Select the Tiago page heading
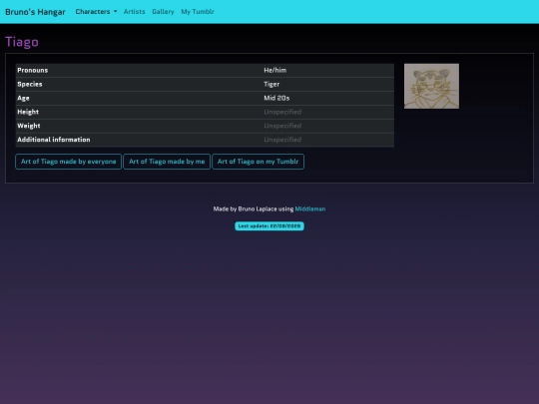Image resolution: width=539 pixels, height=404 pixels. 22,42
